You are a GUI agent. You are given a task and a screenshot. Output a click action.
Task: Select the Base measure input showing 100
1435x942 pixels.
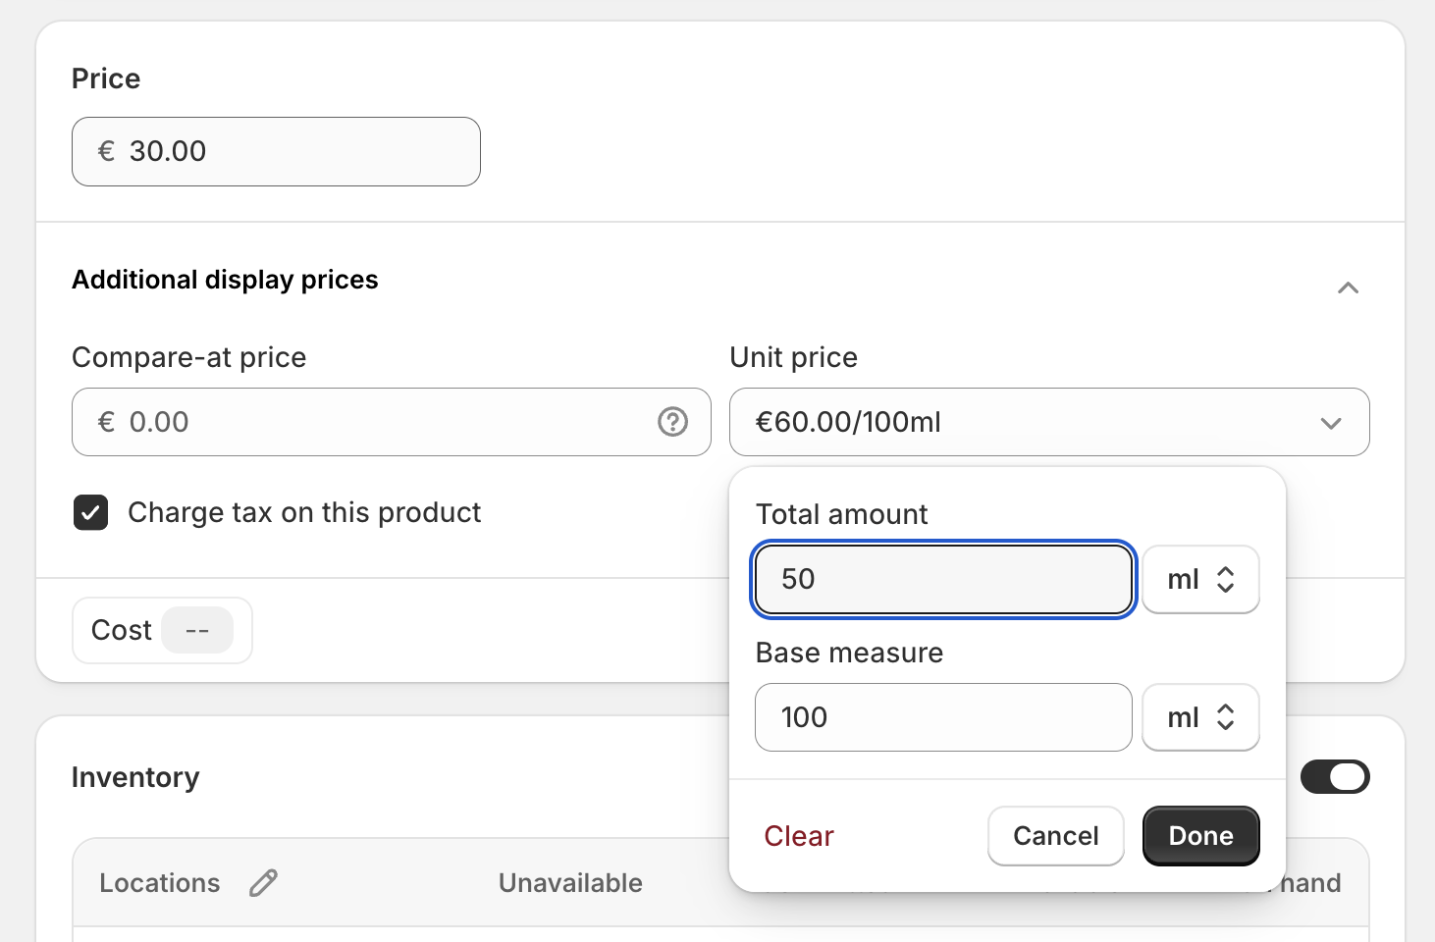click(941, 717)
